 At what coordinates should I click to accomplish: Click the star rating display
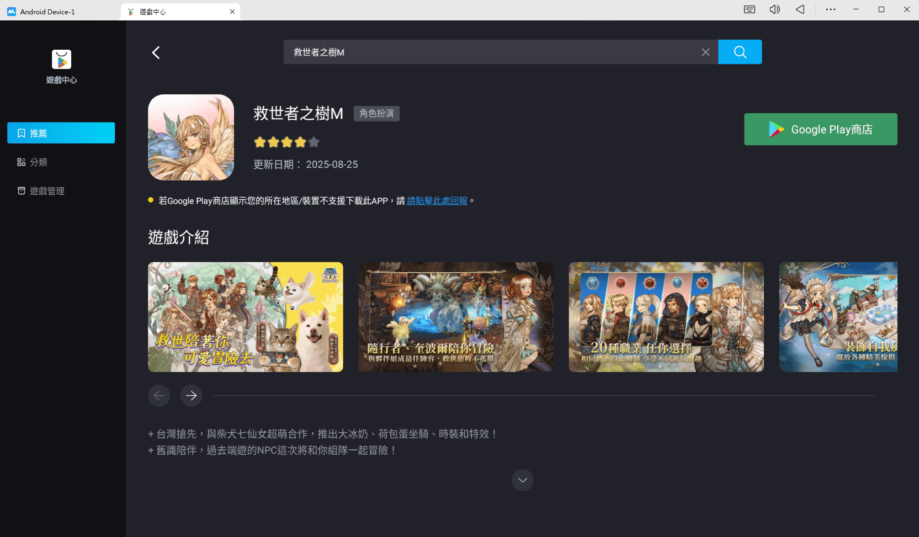click(x=286, y=142)
